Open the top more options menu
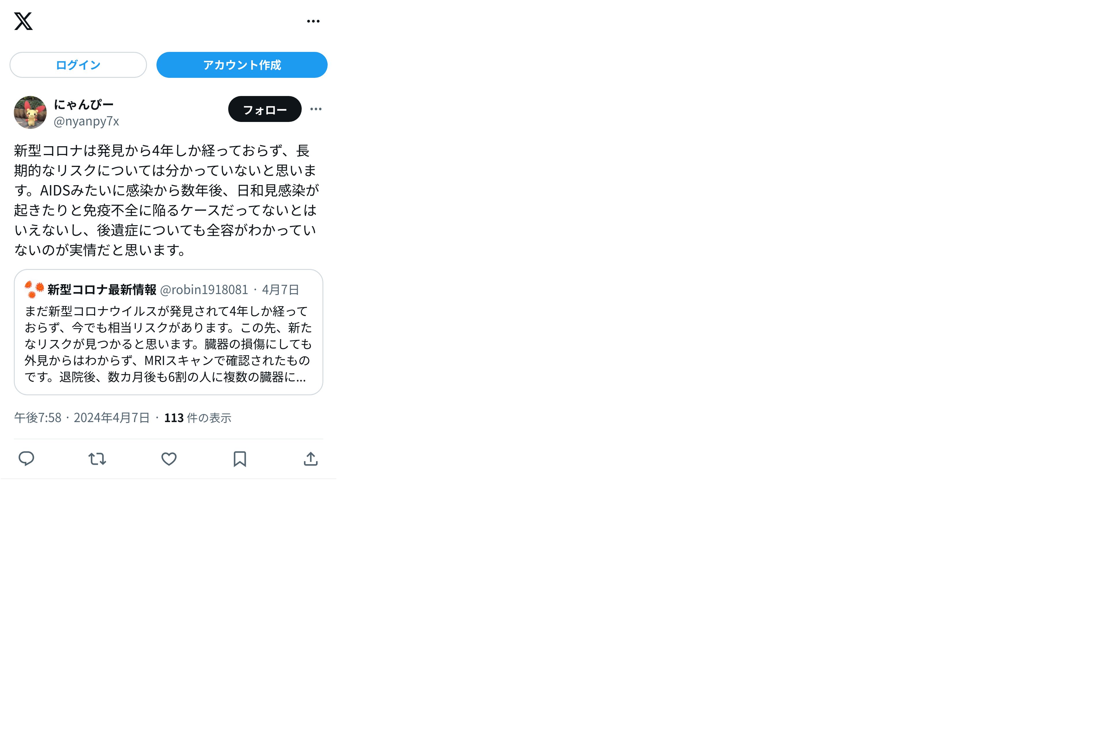 point(314,21)
